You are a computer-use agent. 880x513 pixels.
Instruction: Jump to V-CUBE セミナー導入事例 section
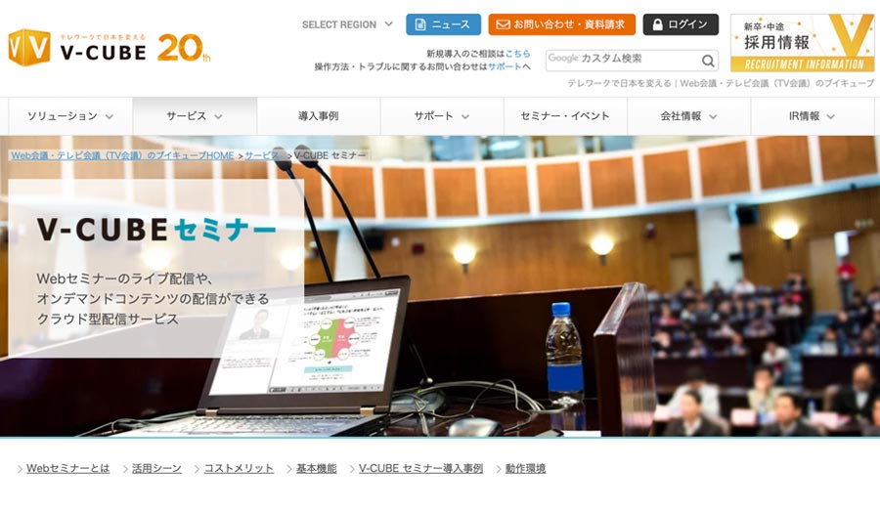click(420, 468)
